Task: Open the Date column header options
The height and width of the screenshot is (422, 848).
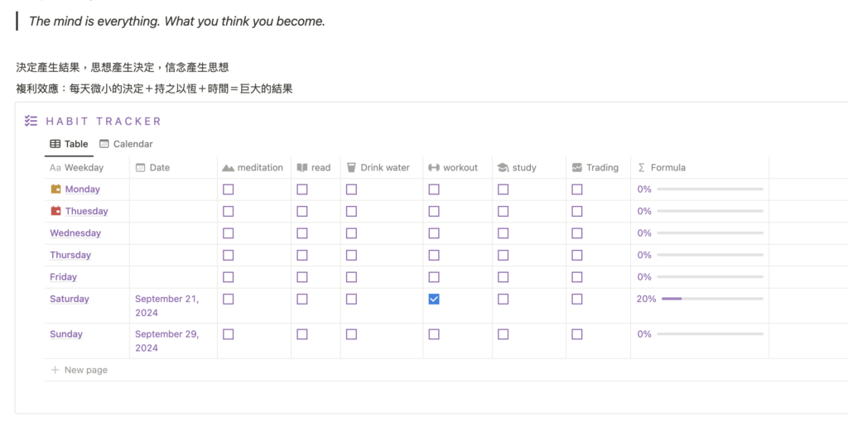Action: 174,167
